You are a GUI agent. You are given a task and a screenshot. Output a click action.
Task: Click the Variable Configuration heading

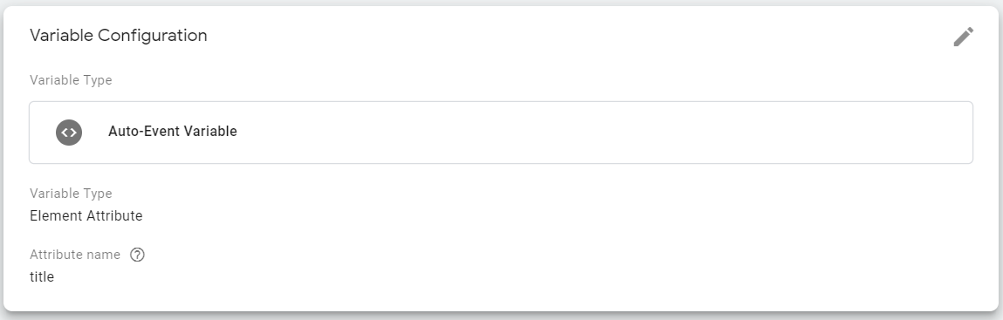point(119,36)
